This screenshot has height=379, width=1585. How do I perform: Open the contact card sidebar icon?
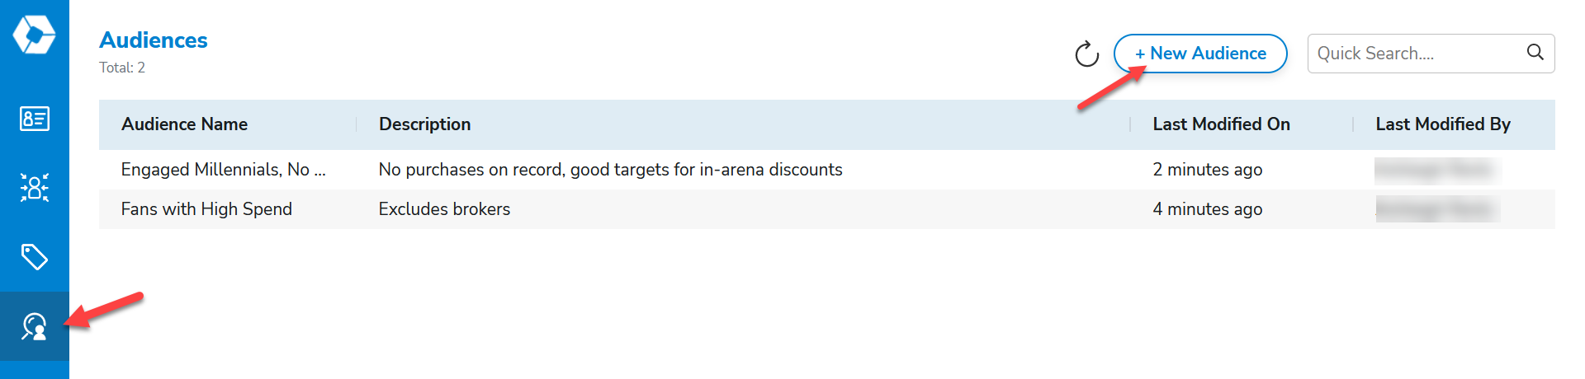tap(34, 119)
